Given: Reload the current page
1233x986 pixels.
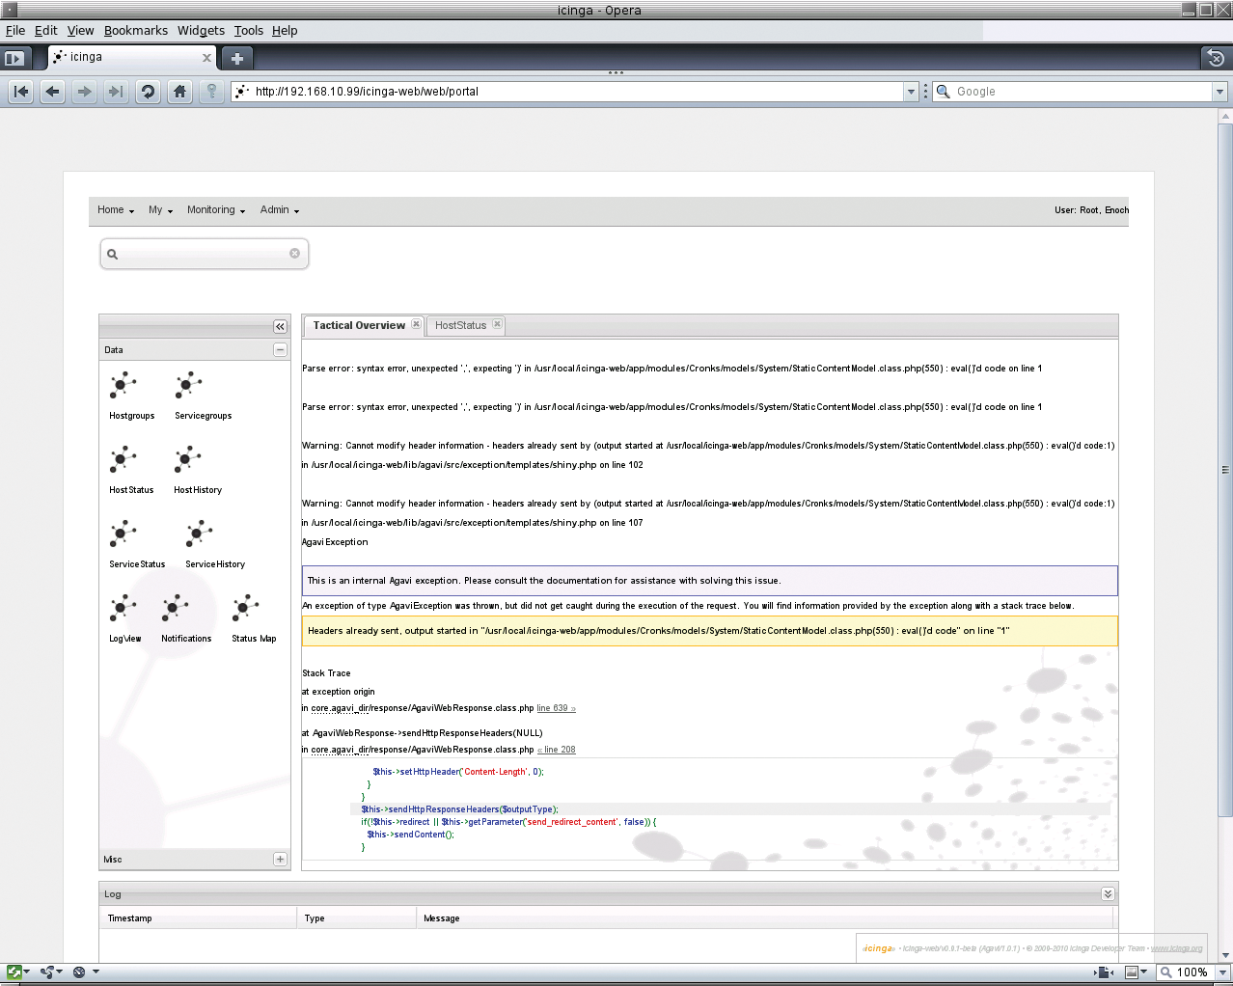Looking at the screenshot, I should [148, 92].
